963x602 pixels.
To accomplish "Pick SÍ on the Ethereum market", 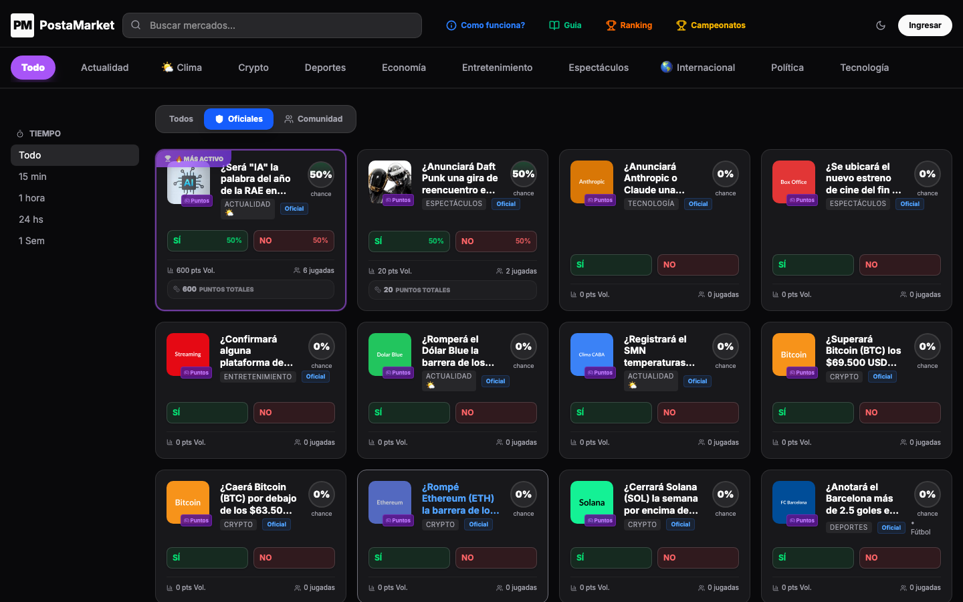I will [x=409, y=558].
